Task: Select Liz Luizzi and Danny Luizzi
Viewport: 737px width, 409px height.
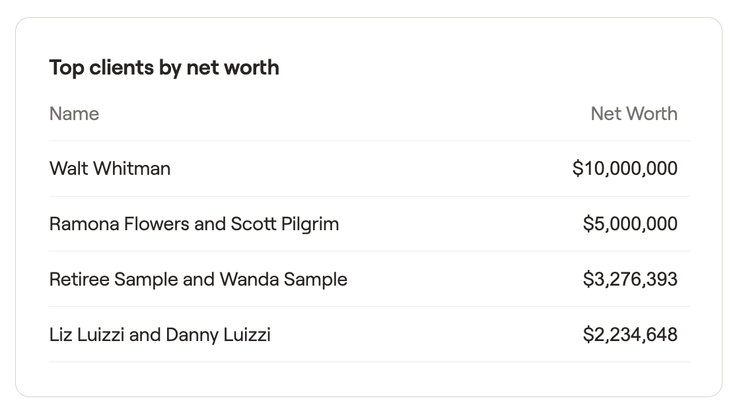Action: point(369,335)
